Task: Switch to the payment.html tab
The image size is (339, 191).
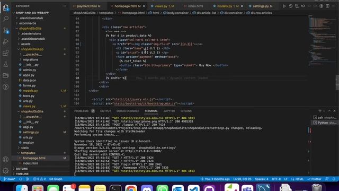Action: [87, 6]
